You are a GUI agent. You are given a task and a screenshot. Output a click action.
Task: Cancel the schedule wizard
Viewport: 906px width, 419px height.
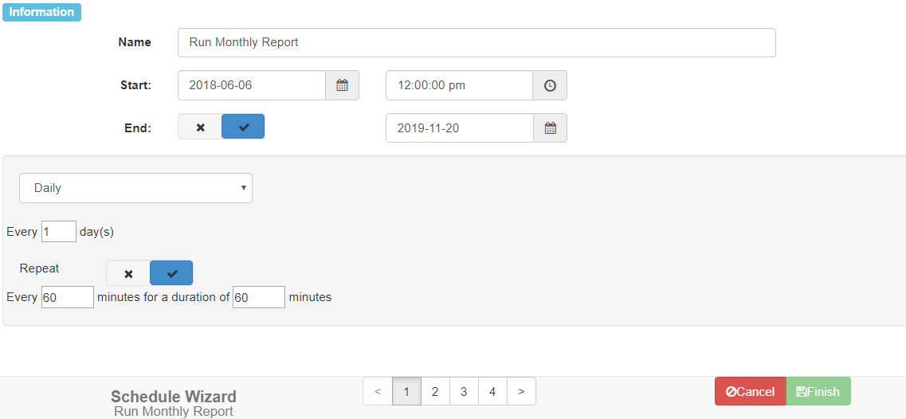click(750, 391)
